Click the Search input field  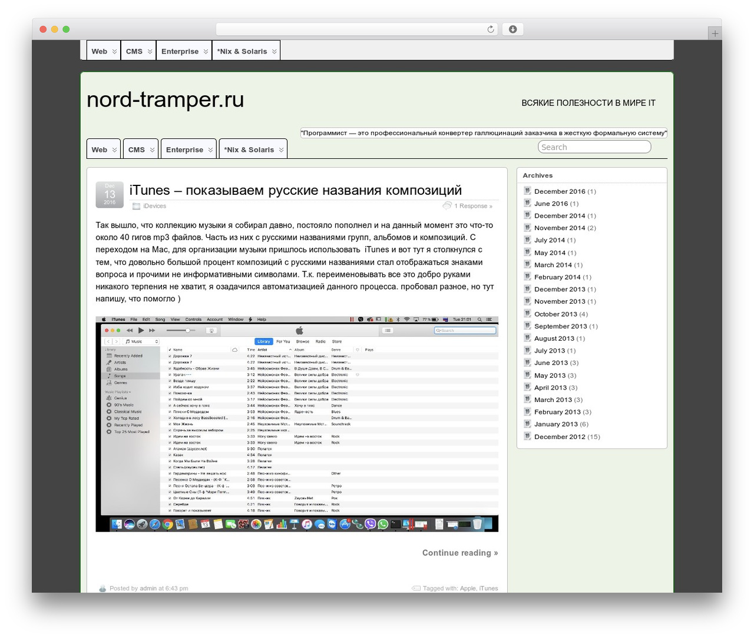coord(594,147)
